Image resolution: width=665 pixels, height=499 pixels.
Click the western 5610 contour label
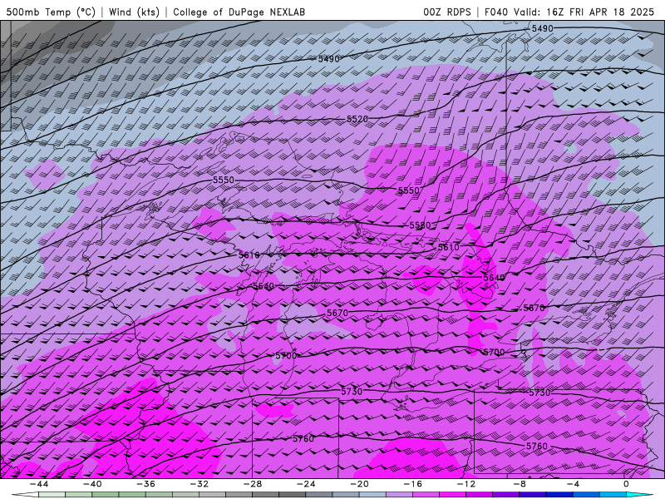(249, 255)
